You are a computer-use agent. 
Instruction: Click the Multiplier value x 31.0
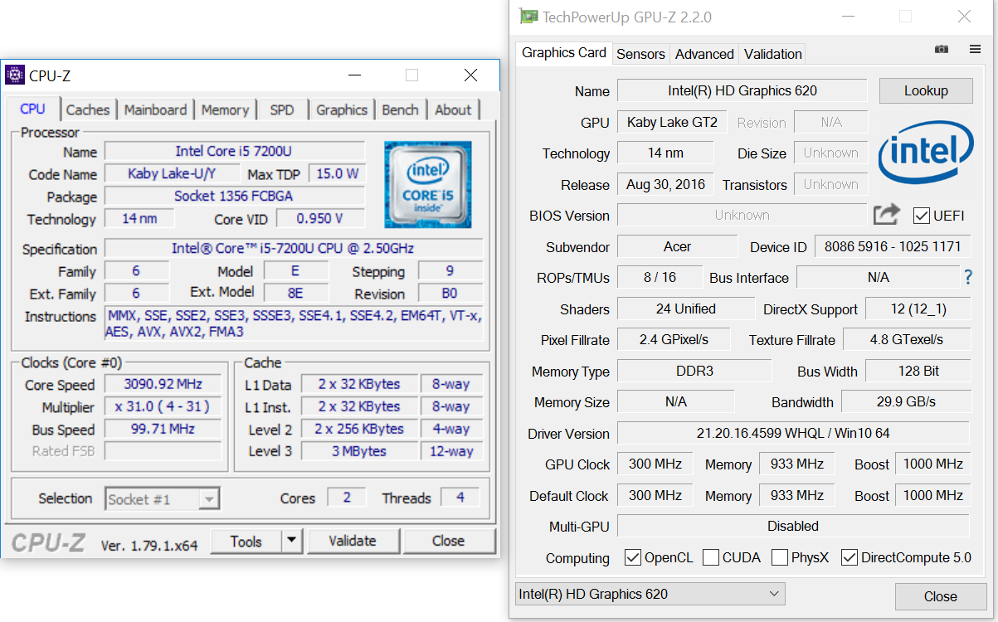click(x=163, y=407)
